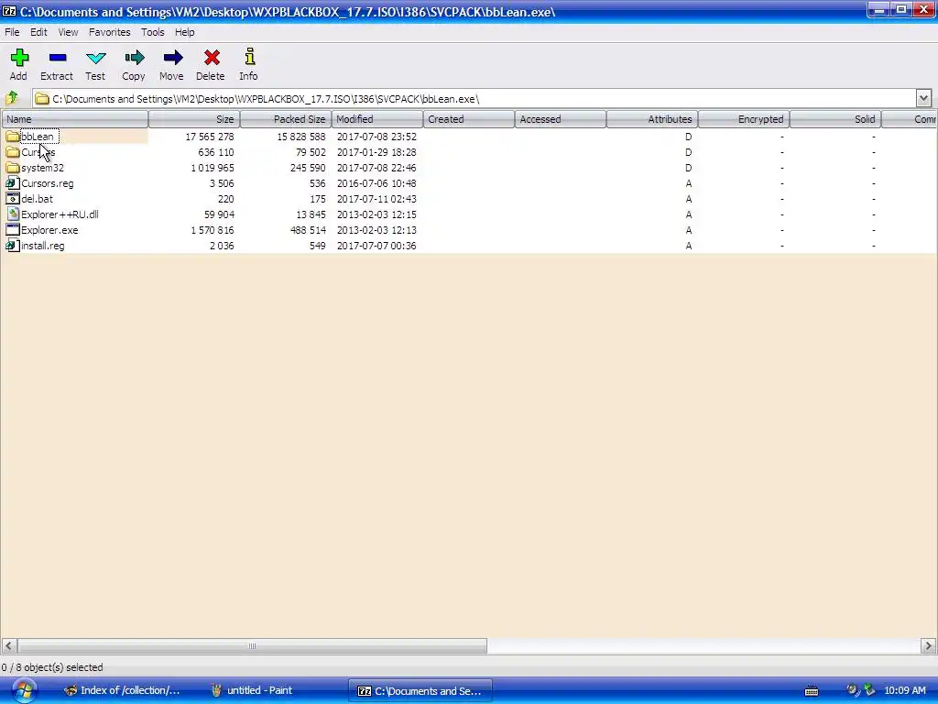Image resolution: width=938 pixels, height=704 pixels.
Task: Switch to untitled - Paint taskbar window
Action: point(253,691)
